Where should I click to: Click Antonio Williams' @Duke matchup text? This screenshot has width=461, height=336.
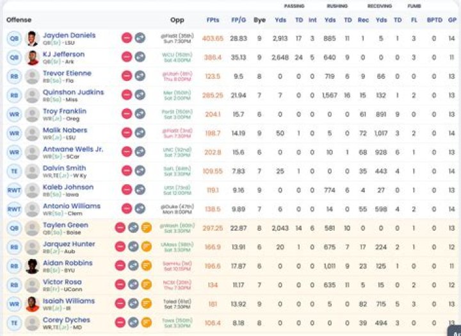click(x=177, y=209)
